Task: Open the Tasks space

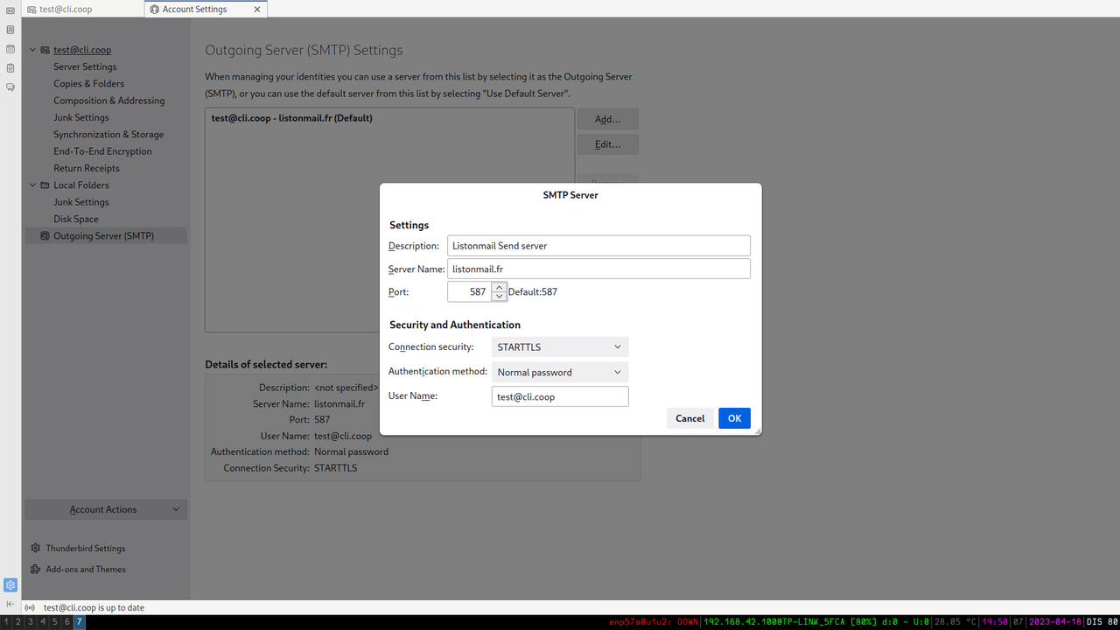Action: (x=10, y=68)
